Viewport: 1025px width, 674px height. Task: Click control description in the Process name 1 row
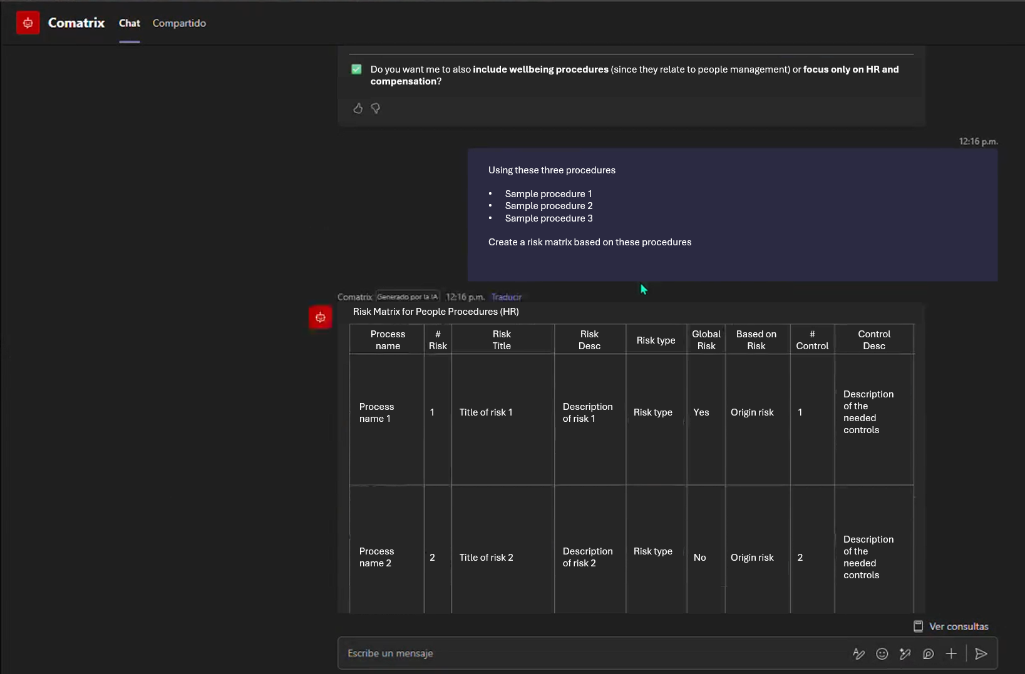(868, 412)
